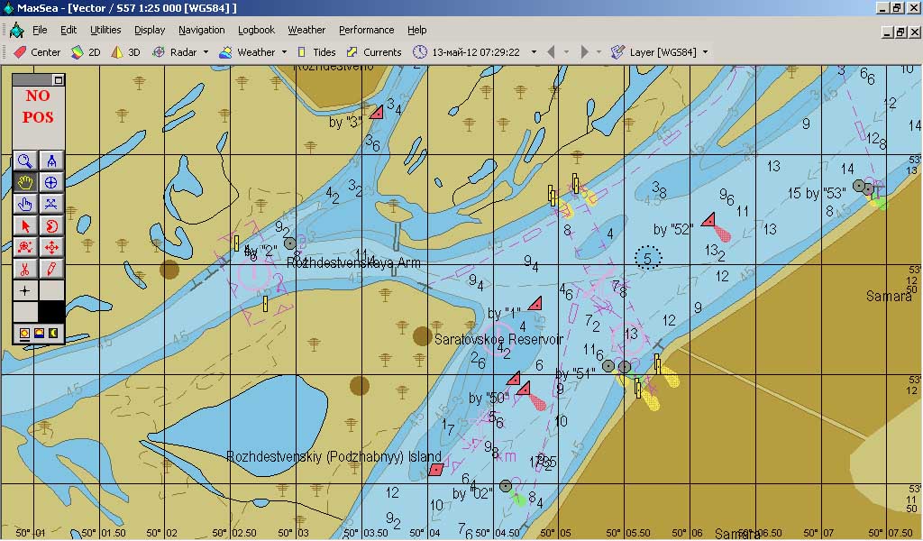Expand the Radar dropdown arrow

(x=206, y=52)
